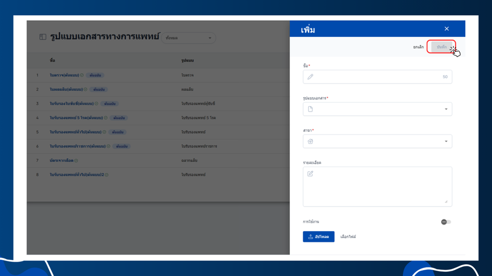Click the บันทึก save button
Screen dimensions: 492x276
coord(442,47)
